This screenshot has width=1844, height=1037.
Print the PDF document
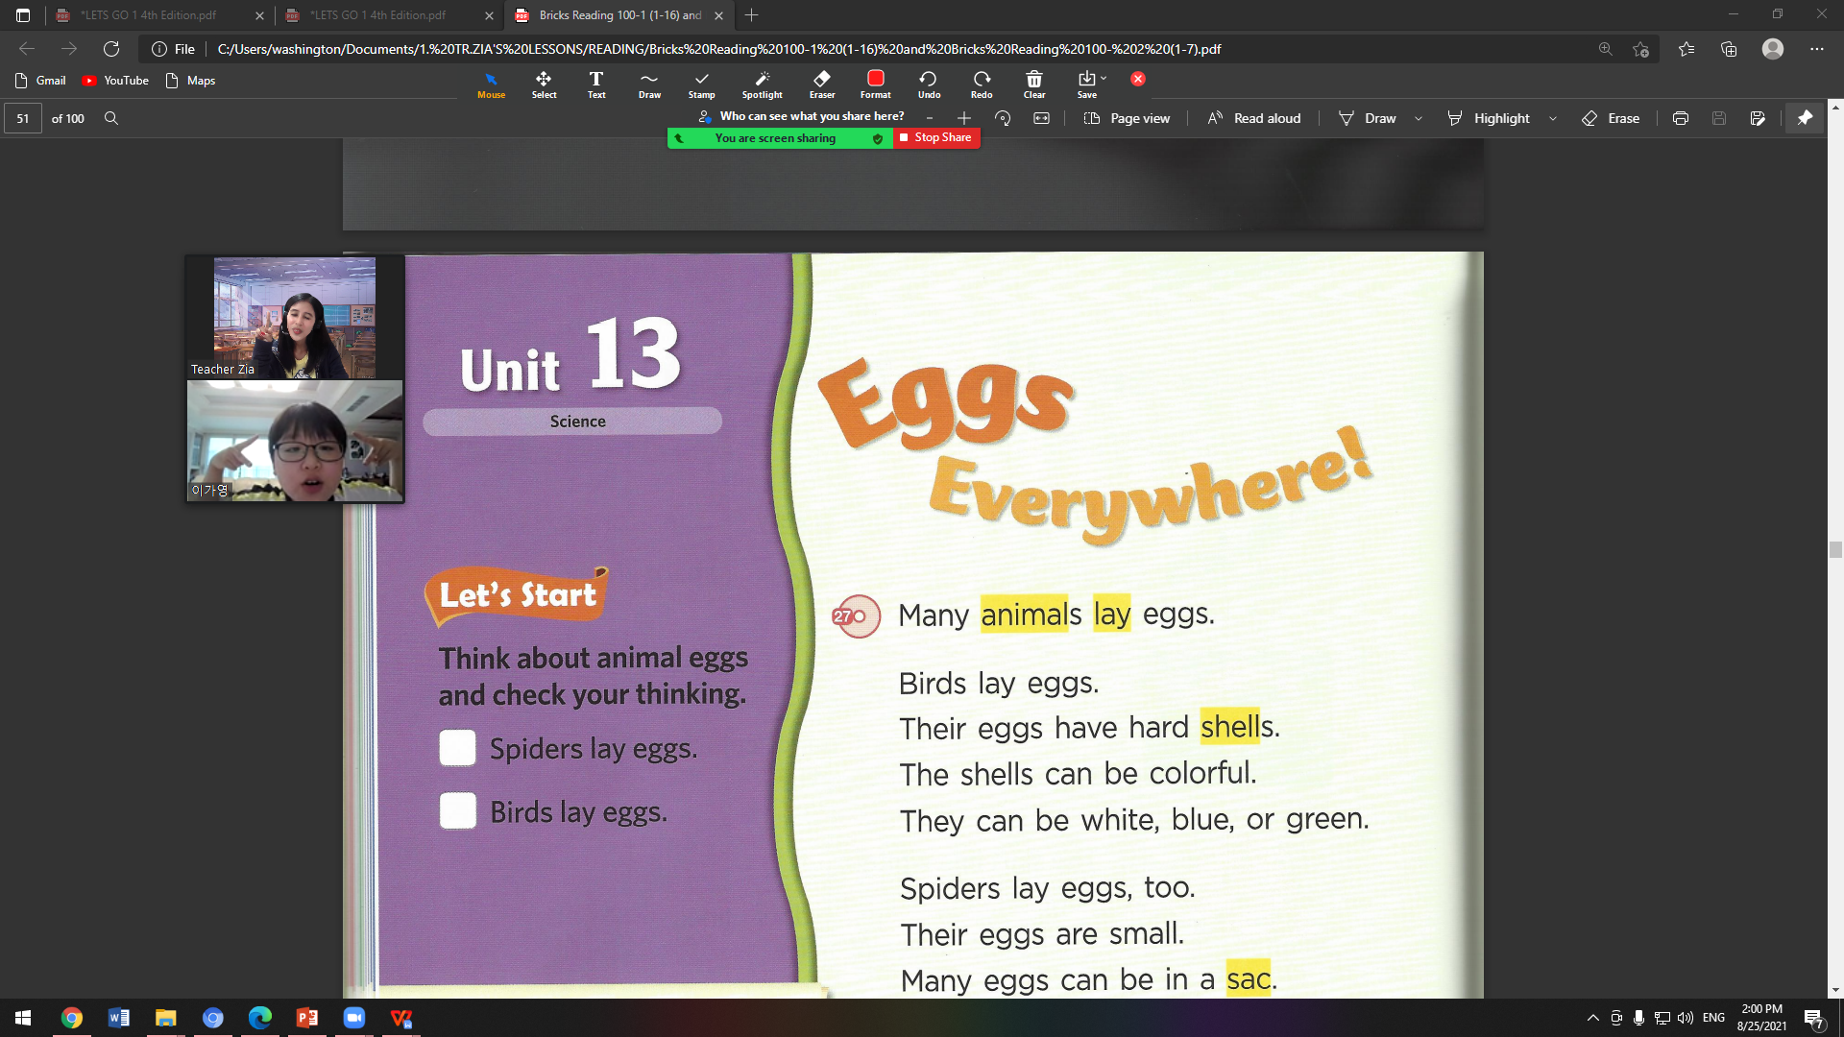tap(1681, 118)
